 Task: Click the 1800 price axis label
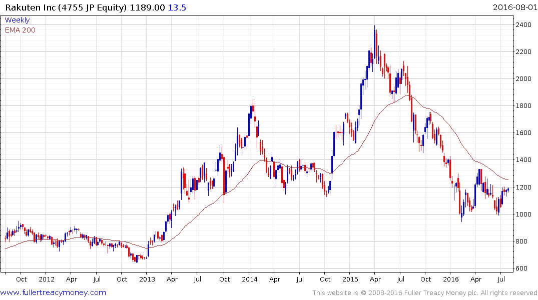(523, 106)
